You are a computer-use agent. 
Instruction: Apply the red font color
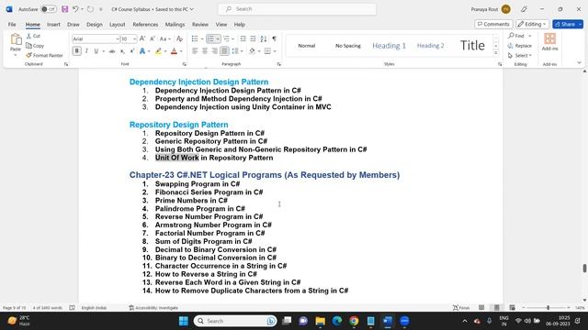[174, 51]
